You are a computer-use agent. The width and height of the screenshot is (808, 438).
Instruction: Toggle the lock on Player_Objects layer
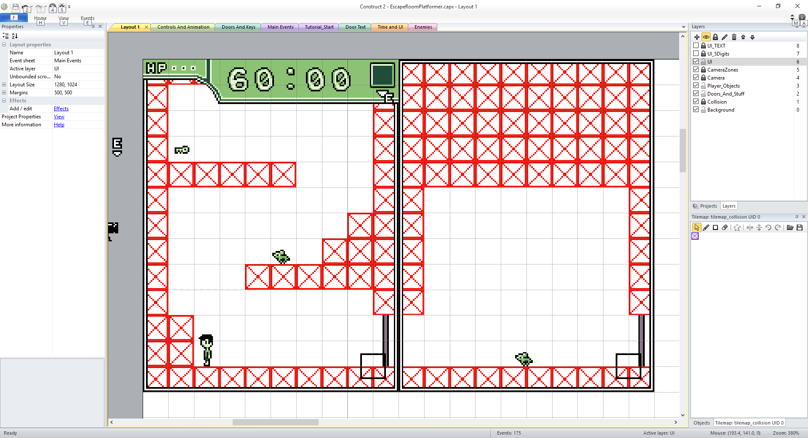pyautogui.click(x=703, y=85)
